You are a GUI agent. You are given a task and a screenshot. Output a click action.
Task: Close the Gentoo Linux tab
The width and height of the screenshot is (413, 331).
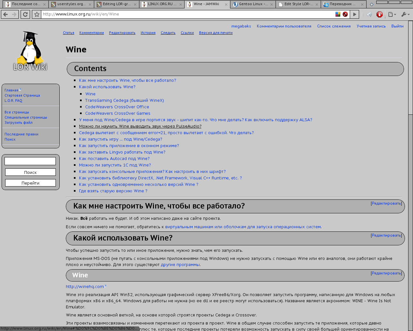click(x=271, y=5)
